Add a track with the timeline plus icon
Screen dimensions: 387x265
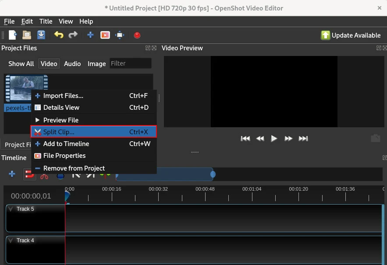pyautogui.click(x=12, y=174)
